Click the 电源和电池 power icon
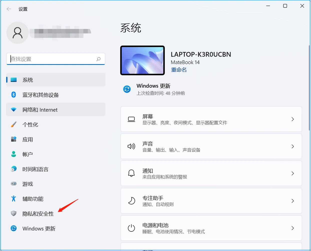The height and width of the screenshot is (251, 311). click(131, 228)
